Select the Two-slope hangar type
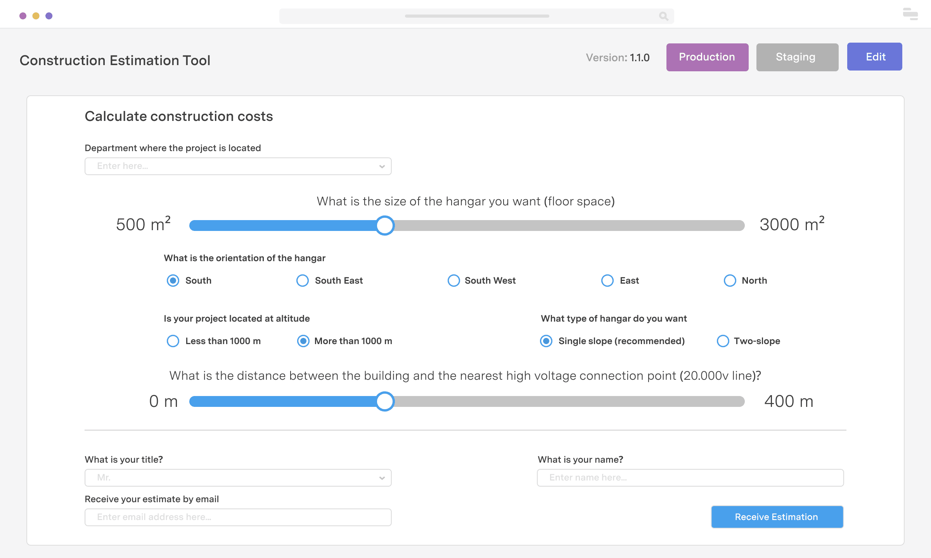The height and width of the screenshot is (558, 931). click(723, 341)
